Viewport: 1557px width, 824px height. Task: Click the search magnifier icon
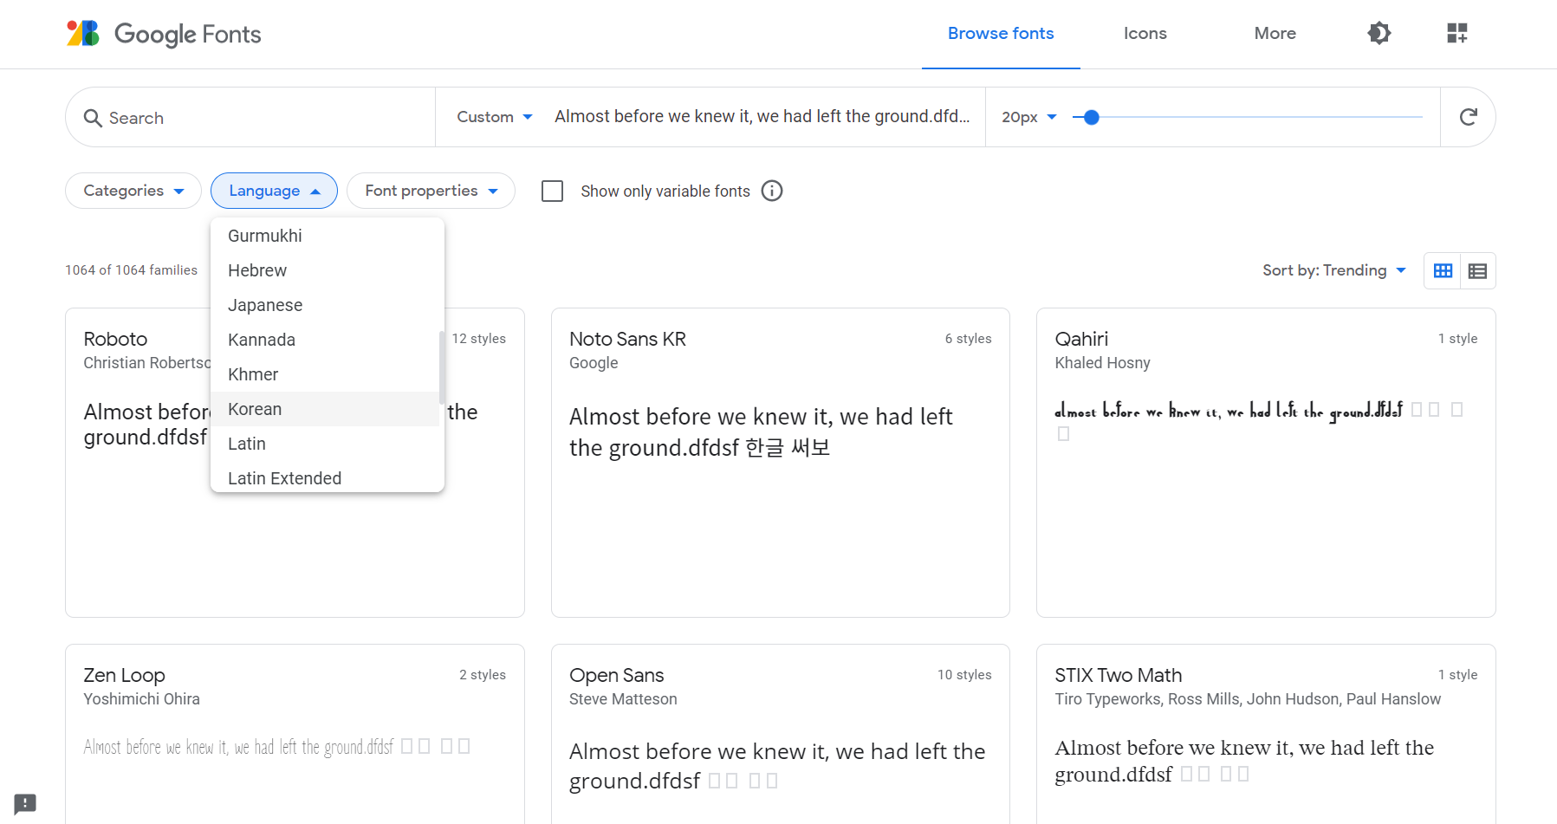click(x=93, y=118)
